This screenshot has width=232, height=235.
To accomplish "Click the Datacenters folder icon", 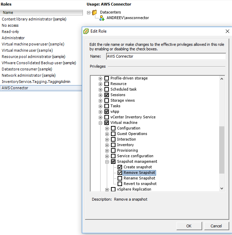I will [95, 12].
